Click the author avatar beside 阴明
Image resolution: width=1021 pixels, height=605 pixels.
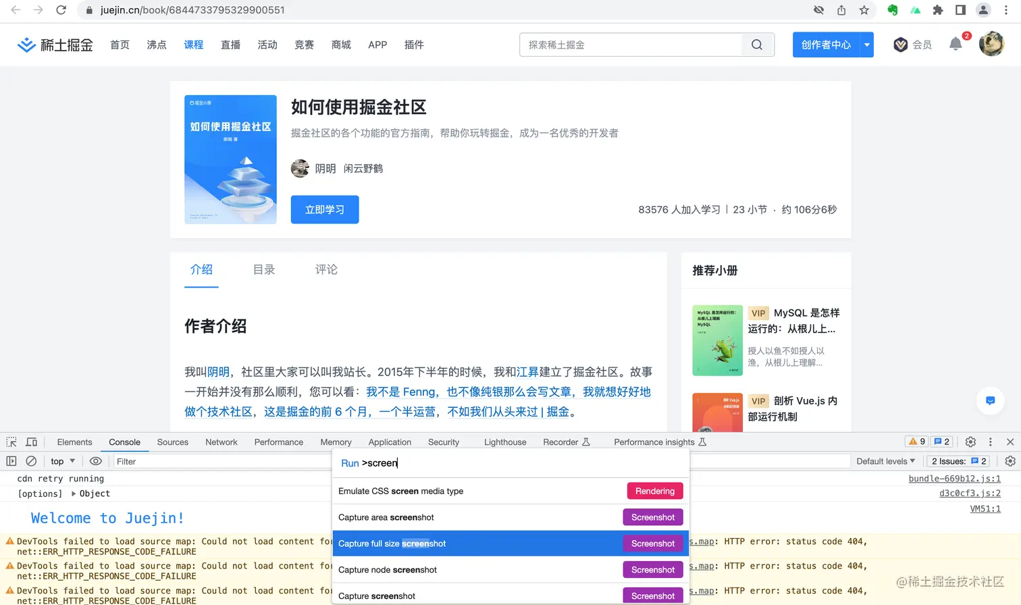point(300,168)
